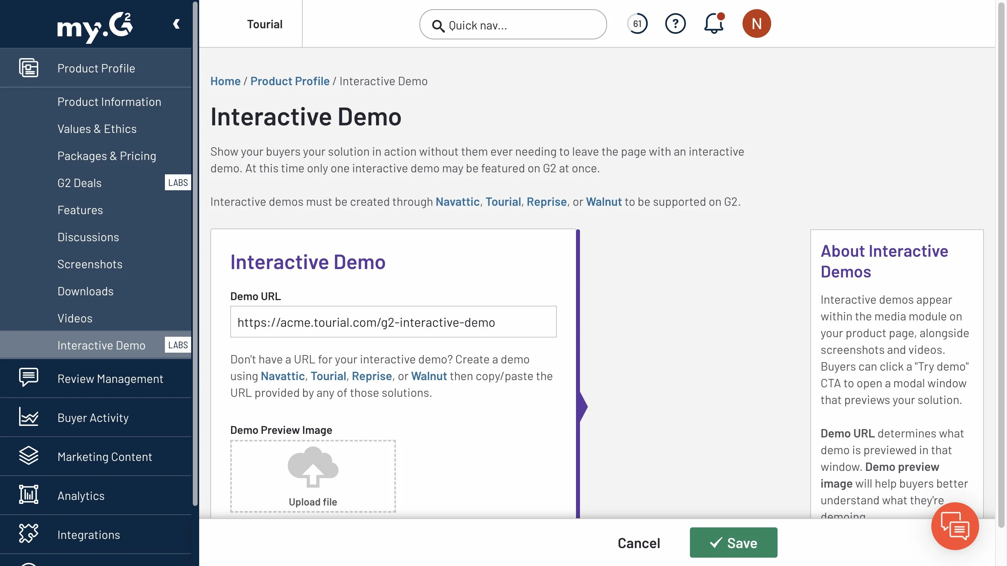Viewport: 1007px width, 566px height.
Task: Click the Integrations puzzle icon
Action: [x=29, y=534]
